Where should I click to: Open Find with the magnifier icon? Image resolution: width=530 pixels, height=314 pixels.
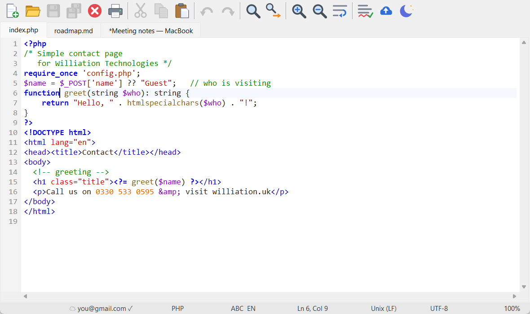tap(253, 11)
